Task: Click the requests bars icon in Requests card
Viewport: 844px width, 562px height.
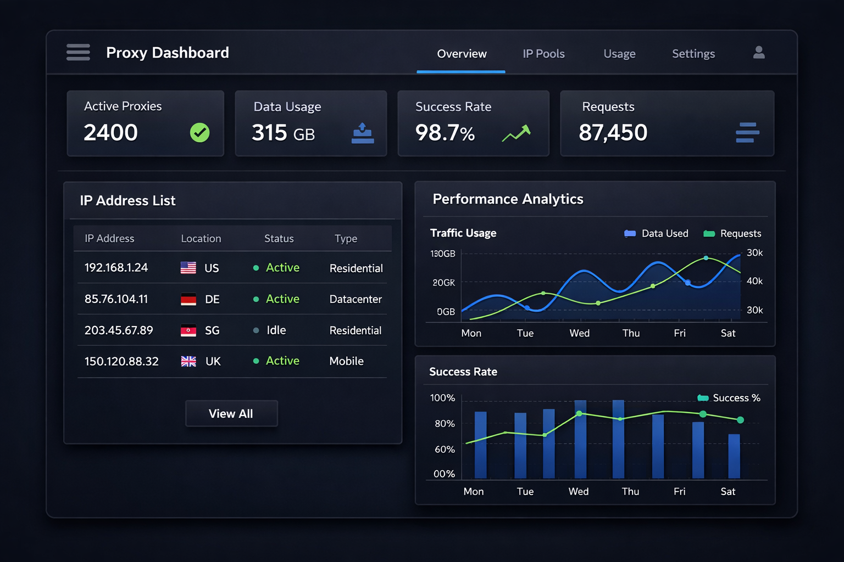Action: [746, 132]
